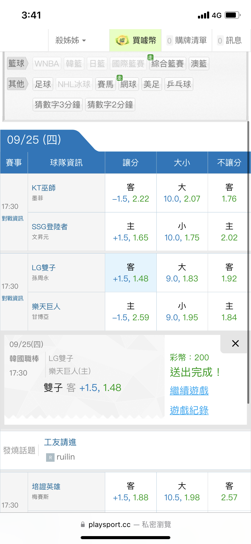Image resolution: width=251 pixels, height=544 pixels.
Task: Open 訊息 messages tab
Action: click(x=230, y=40)
